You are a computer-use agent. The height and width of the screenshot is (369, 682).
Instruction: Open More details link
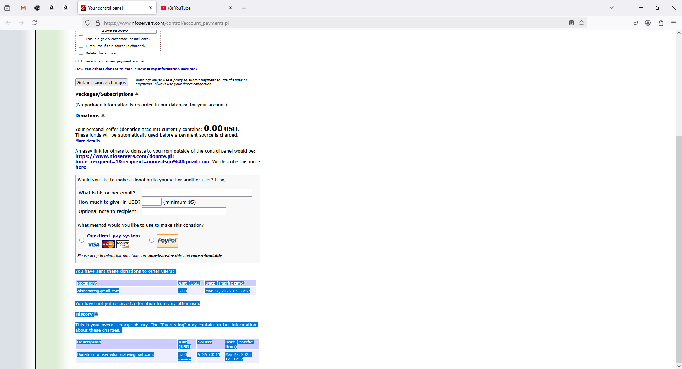(87, 141)
